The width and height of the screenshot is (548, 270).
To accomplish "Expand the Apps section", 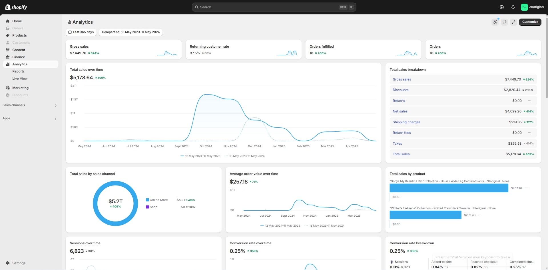I will [56, 119].
